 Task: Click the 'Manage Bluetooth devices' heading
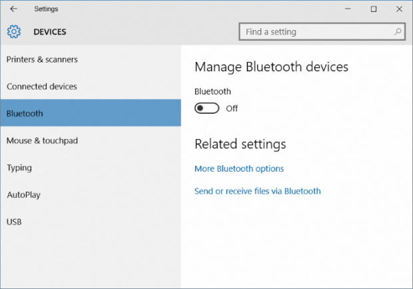(x=271, y=67)
